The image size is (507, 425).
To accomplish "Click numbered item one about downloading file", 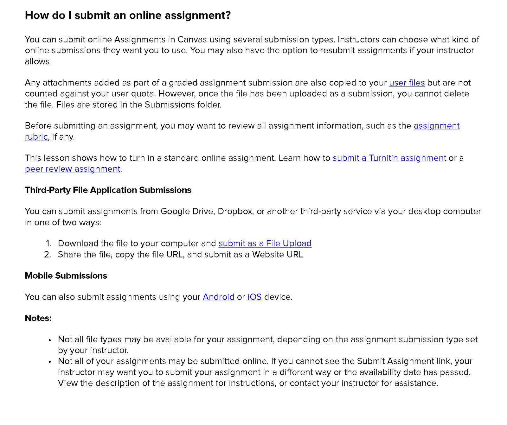I will [x=184, y=243].
